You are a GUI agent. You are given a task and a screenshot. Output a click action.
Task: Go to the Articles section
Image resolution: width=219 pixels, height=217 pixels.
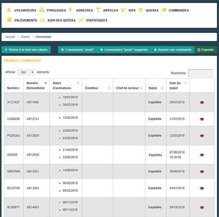(x=111, y=10)
